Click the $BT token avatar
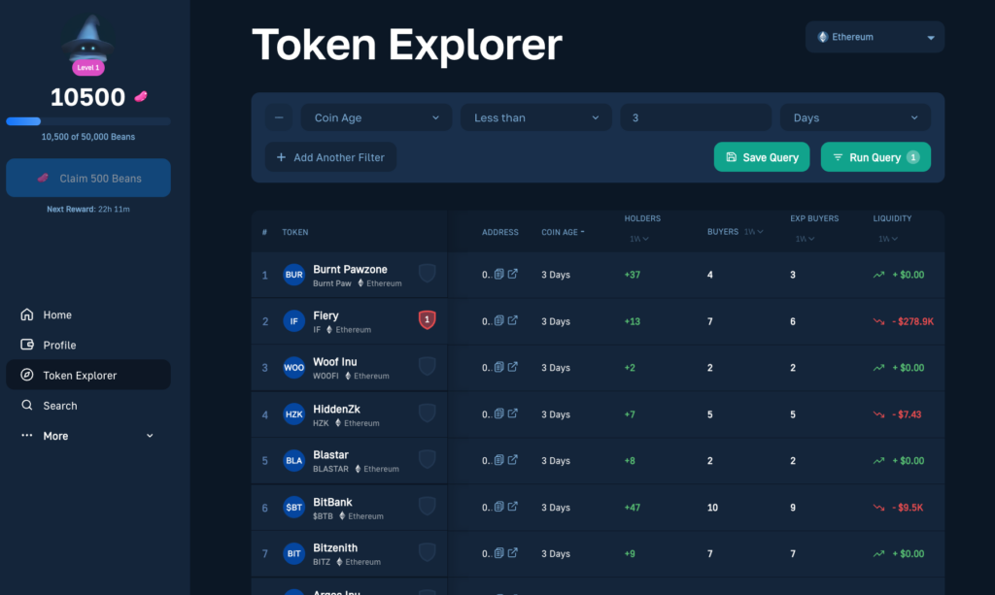The height and width of the screenshot is (595, 995). click(293, 507)
